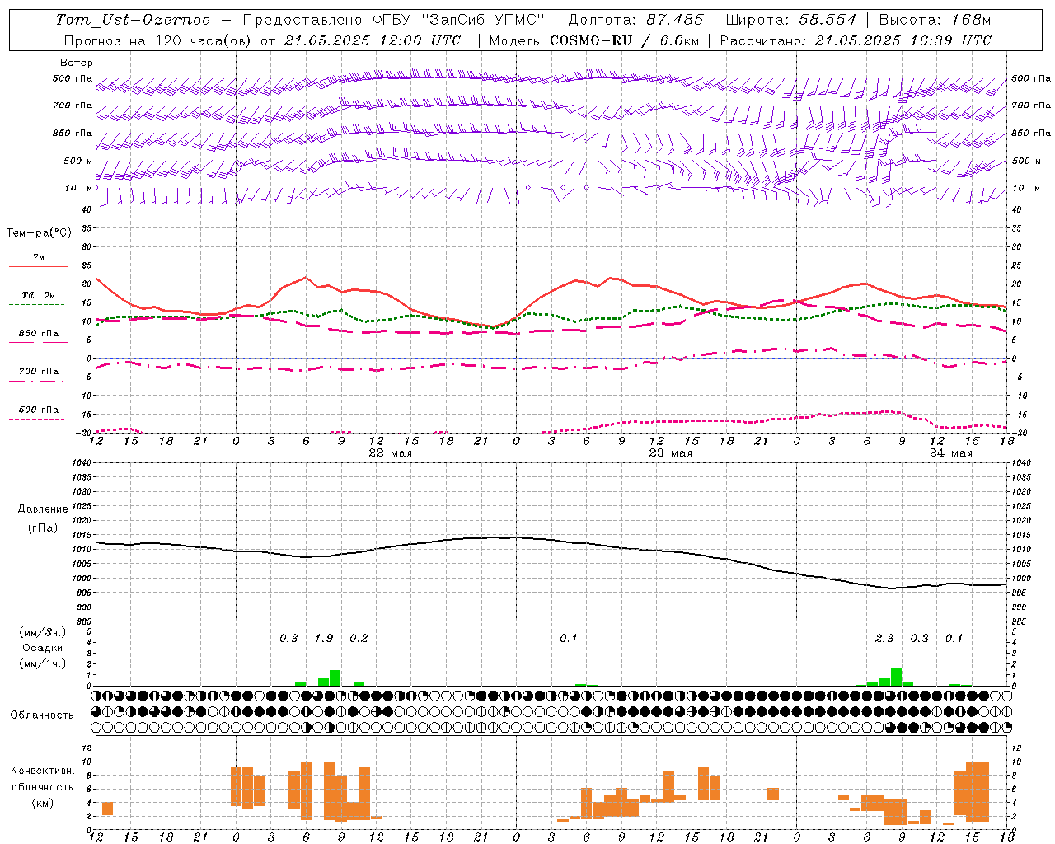Click the Td 2м dew point legend entry

(x=39, y=295)
